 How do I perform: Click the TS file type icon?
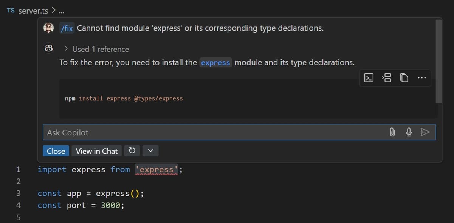tap(11, 11)
